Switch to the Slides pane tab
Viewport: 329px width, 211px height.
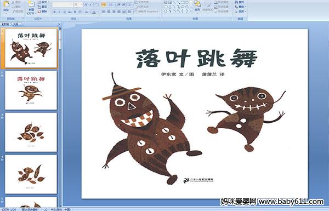pos(5,24)
